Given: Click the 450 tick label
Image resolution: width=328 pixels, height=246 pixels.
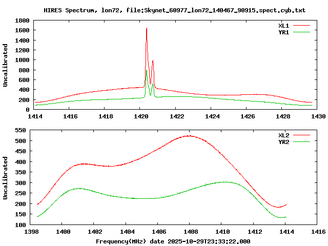Looking at the screenshot, I should point(20,151).
